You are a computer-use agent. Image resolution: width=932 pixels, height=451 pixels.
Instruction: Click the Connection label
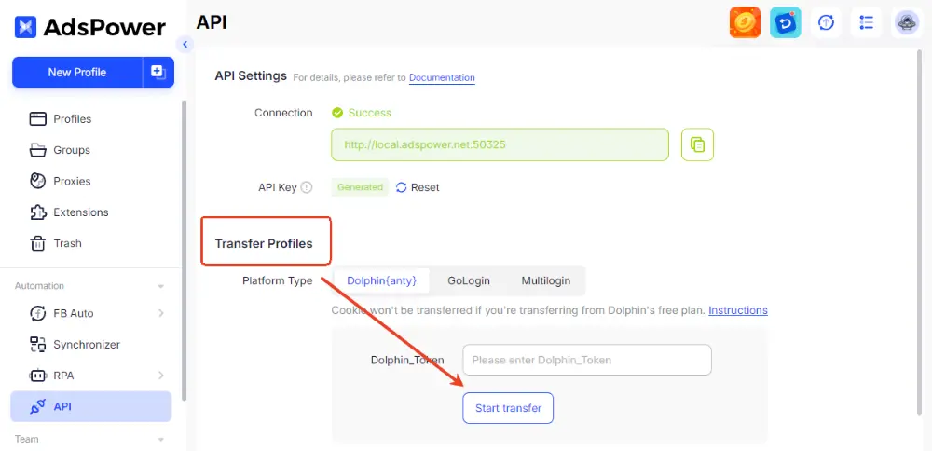pos(283,113)
